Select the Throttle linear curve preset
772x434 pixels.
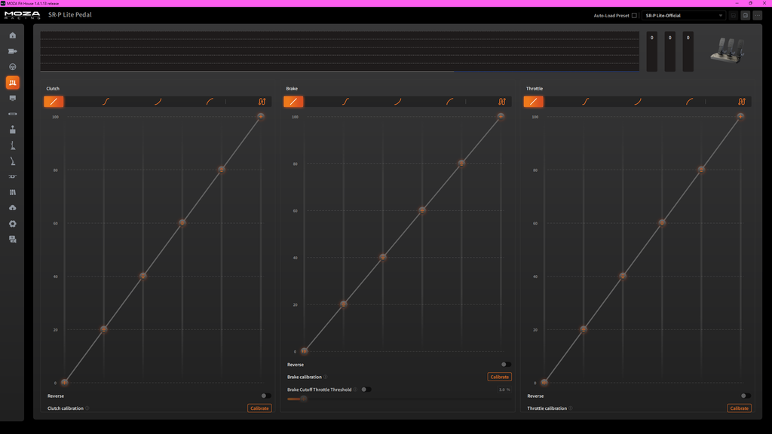click(533, 102)
